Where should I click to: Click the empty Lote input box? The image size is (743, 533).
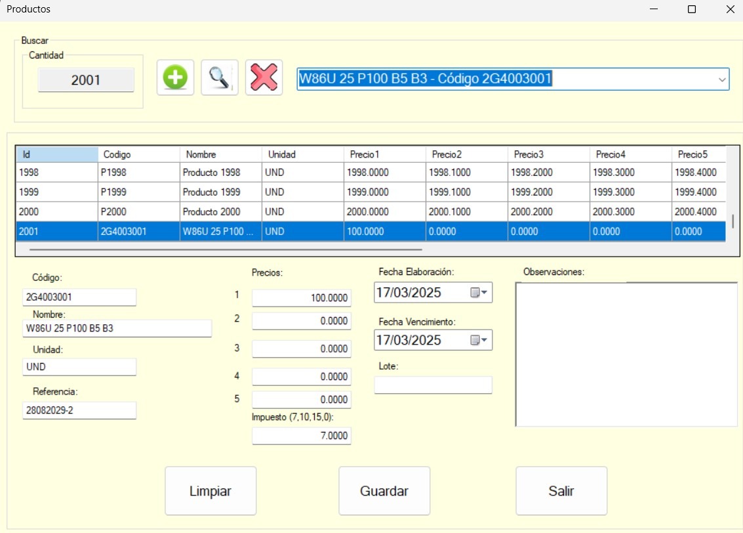(x=433, y=385)
